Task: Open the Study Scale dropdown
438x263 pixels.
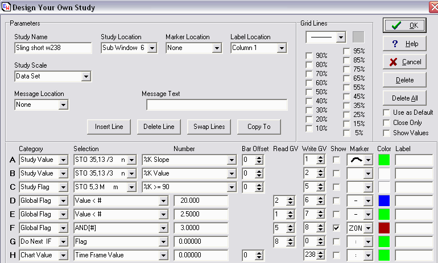Action: 86,77
